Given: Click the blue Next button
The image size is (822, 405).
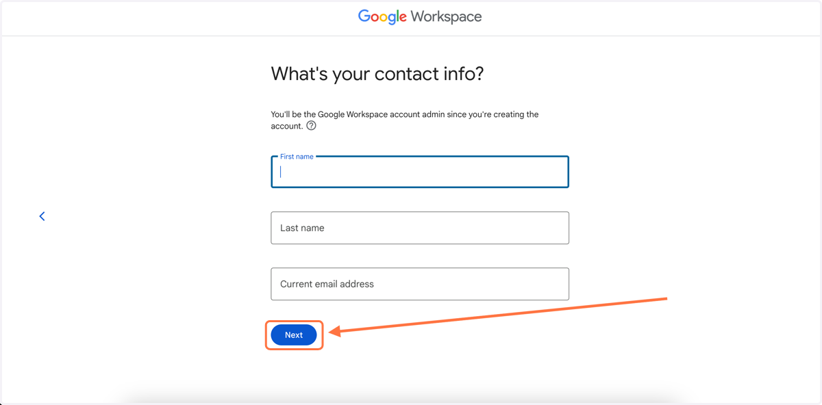Looking at the screenshot, I should coord(294,335).
